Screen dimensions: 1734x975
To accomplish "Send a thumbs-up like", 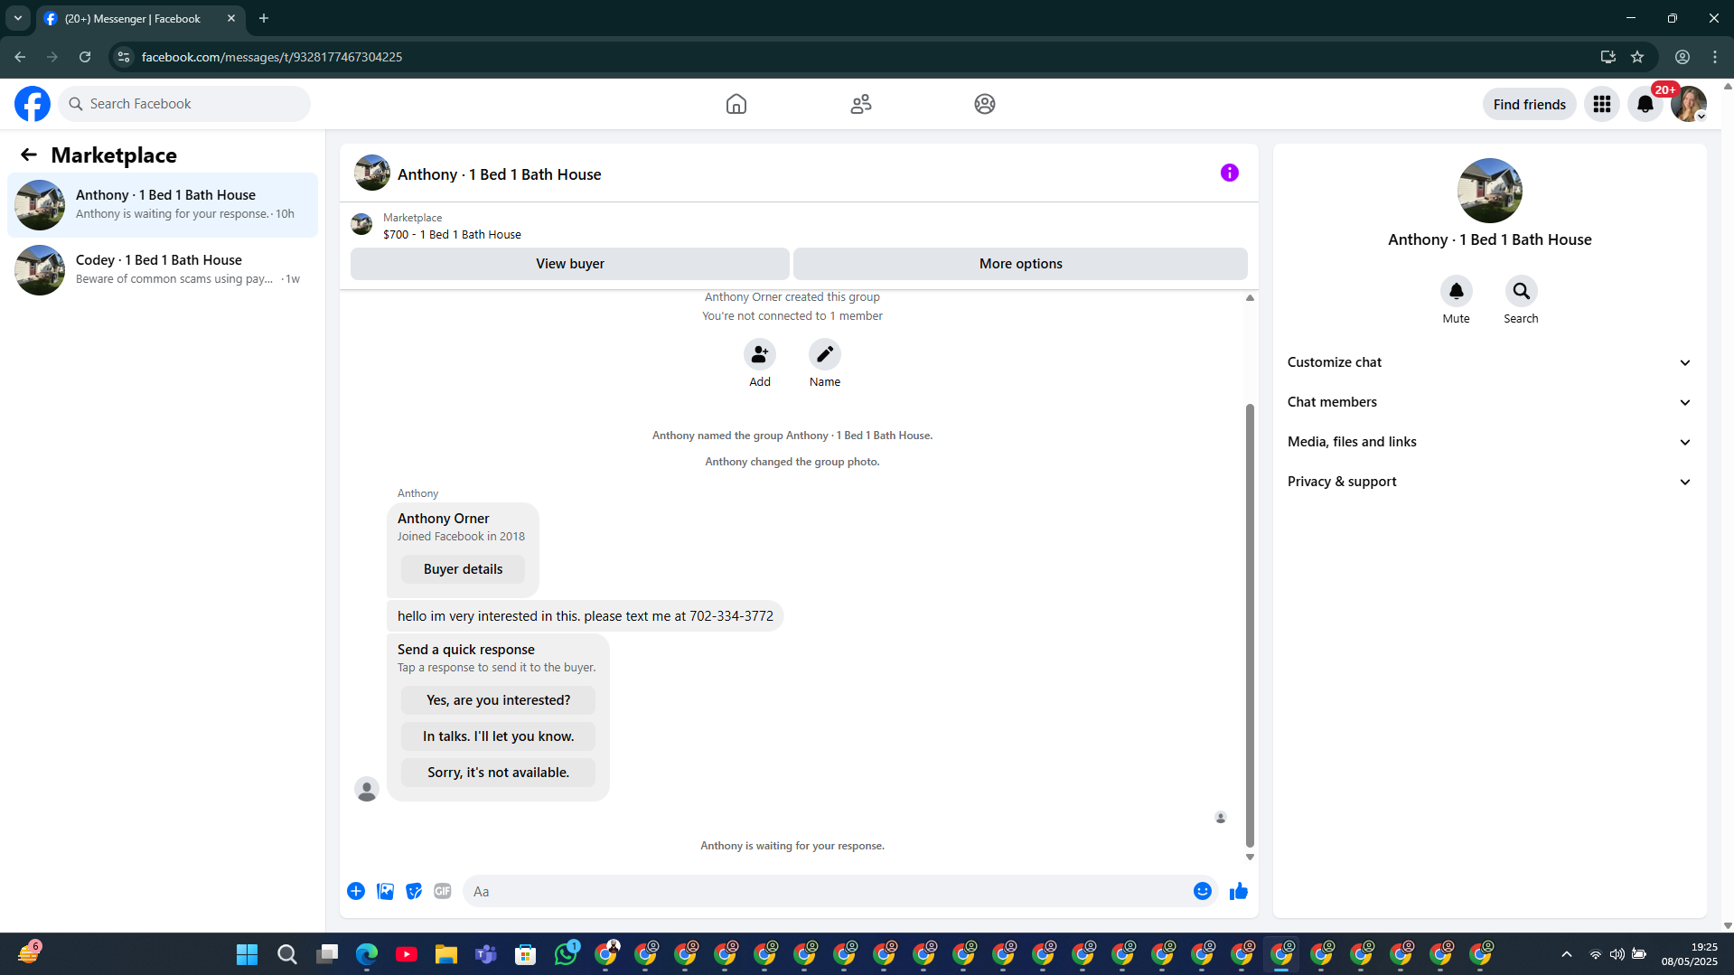I will pos(1239,891).
